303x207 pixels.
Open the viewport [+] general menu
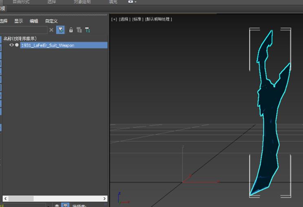pyautogui.click(x=114, y=19)
